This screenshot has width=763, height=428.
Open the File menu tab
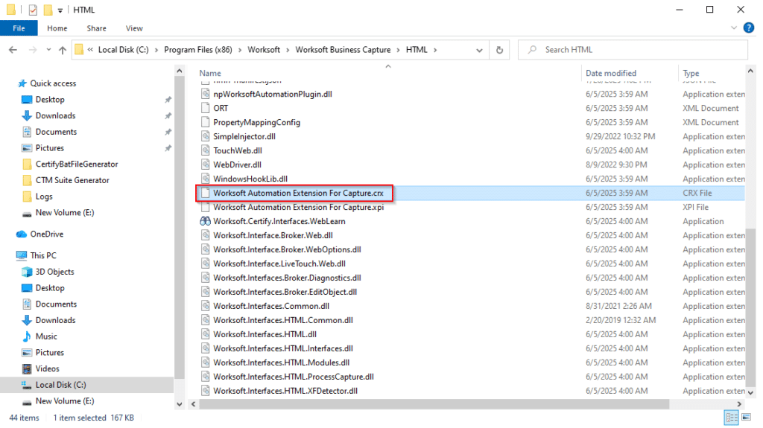point(19,28)
